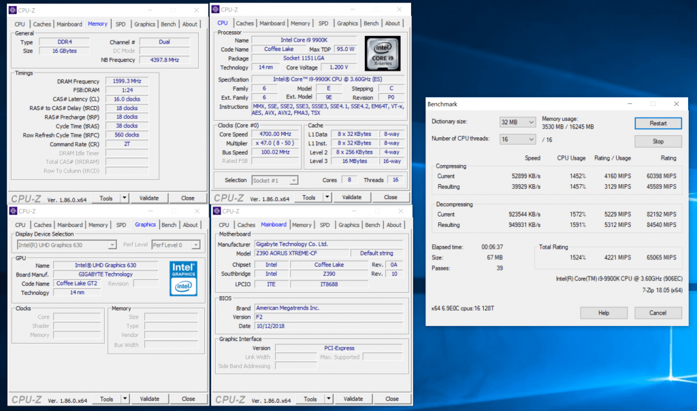This screenshot has height=411, width=697.
Task: Click the Intel Core i9 X-series processor logo
Action: (383, 54)
